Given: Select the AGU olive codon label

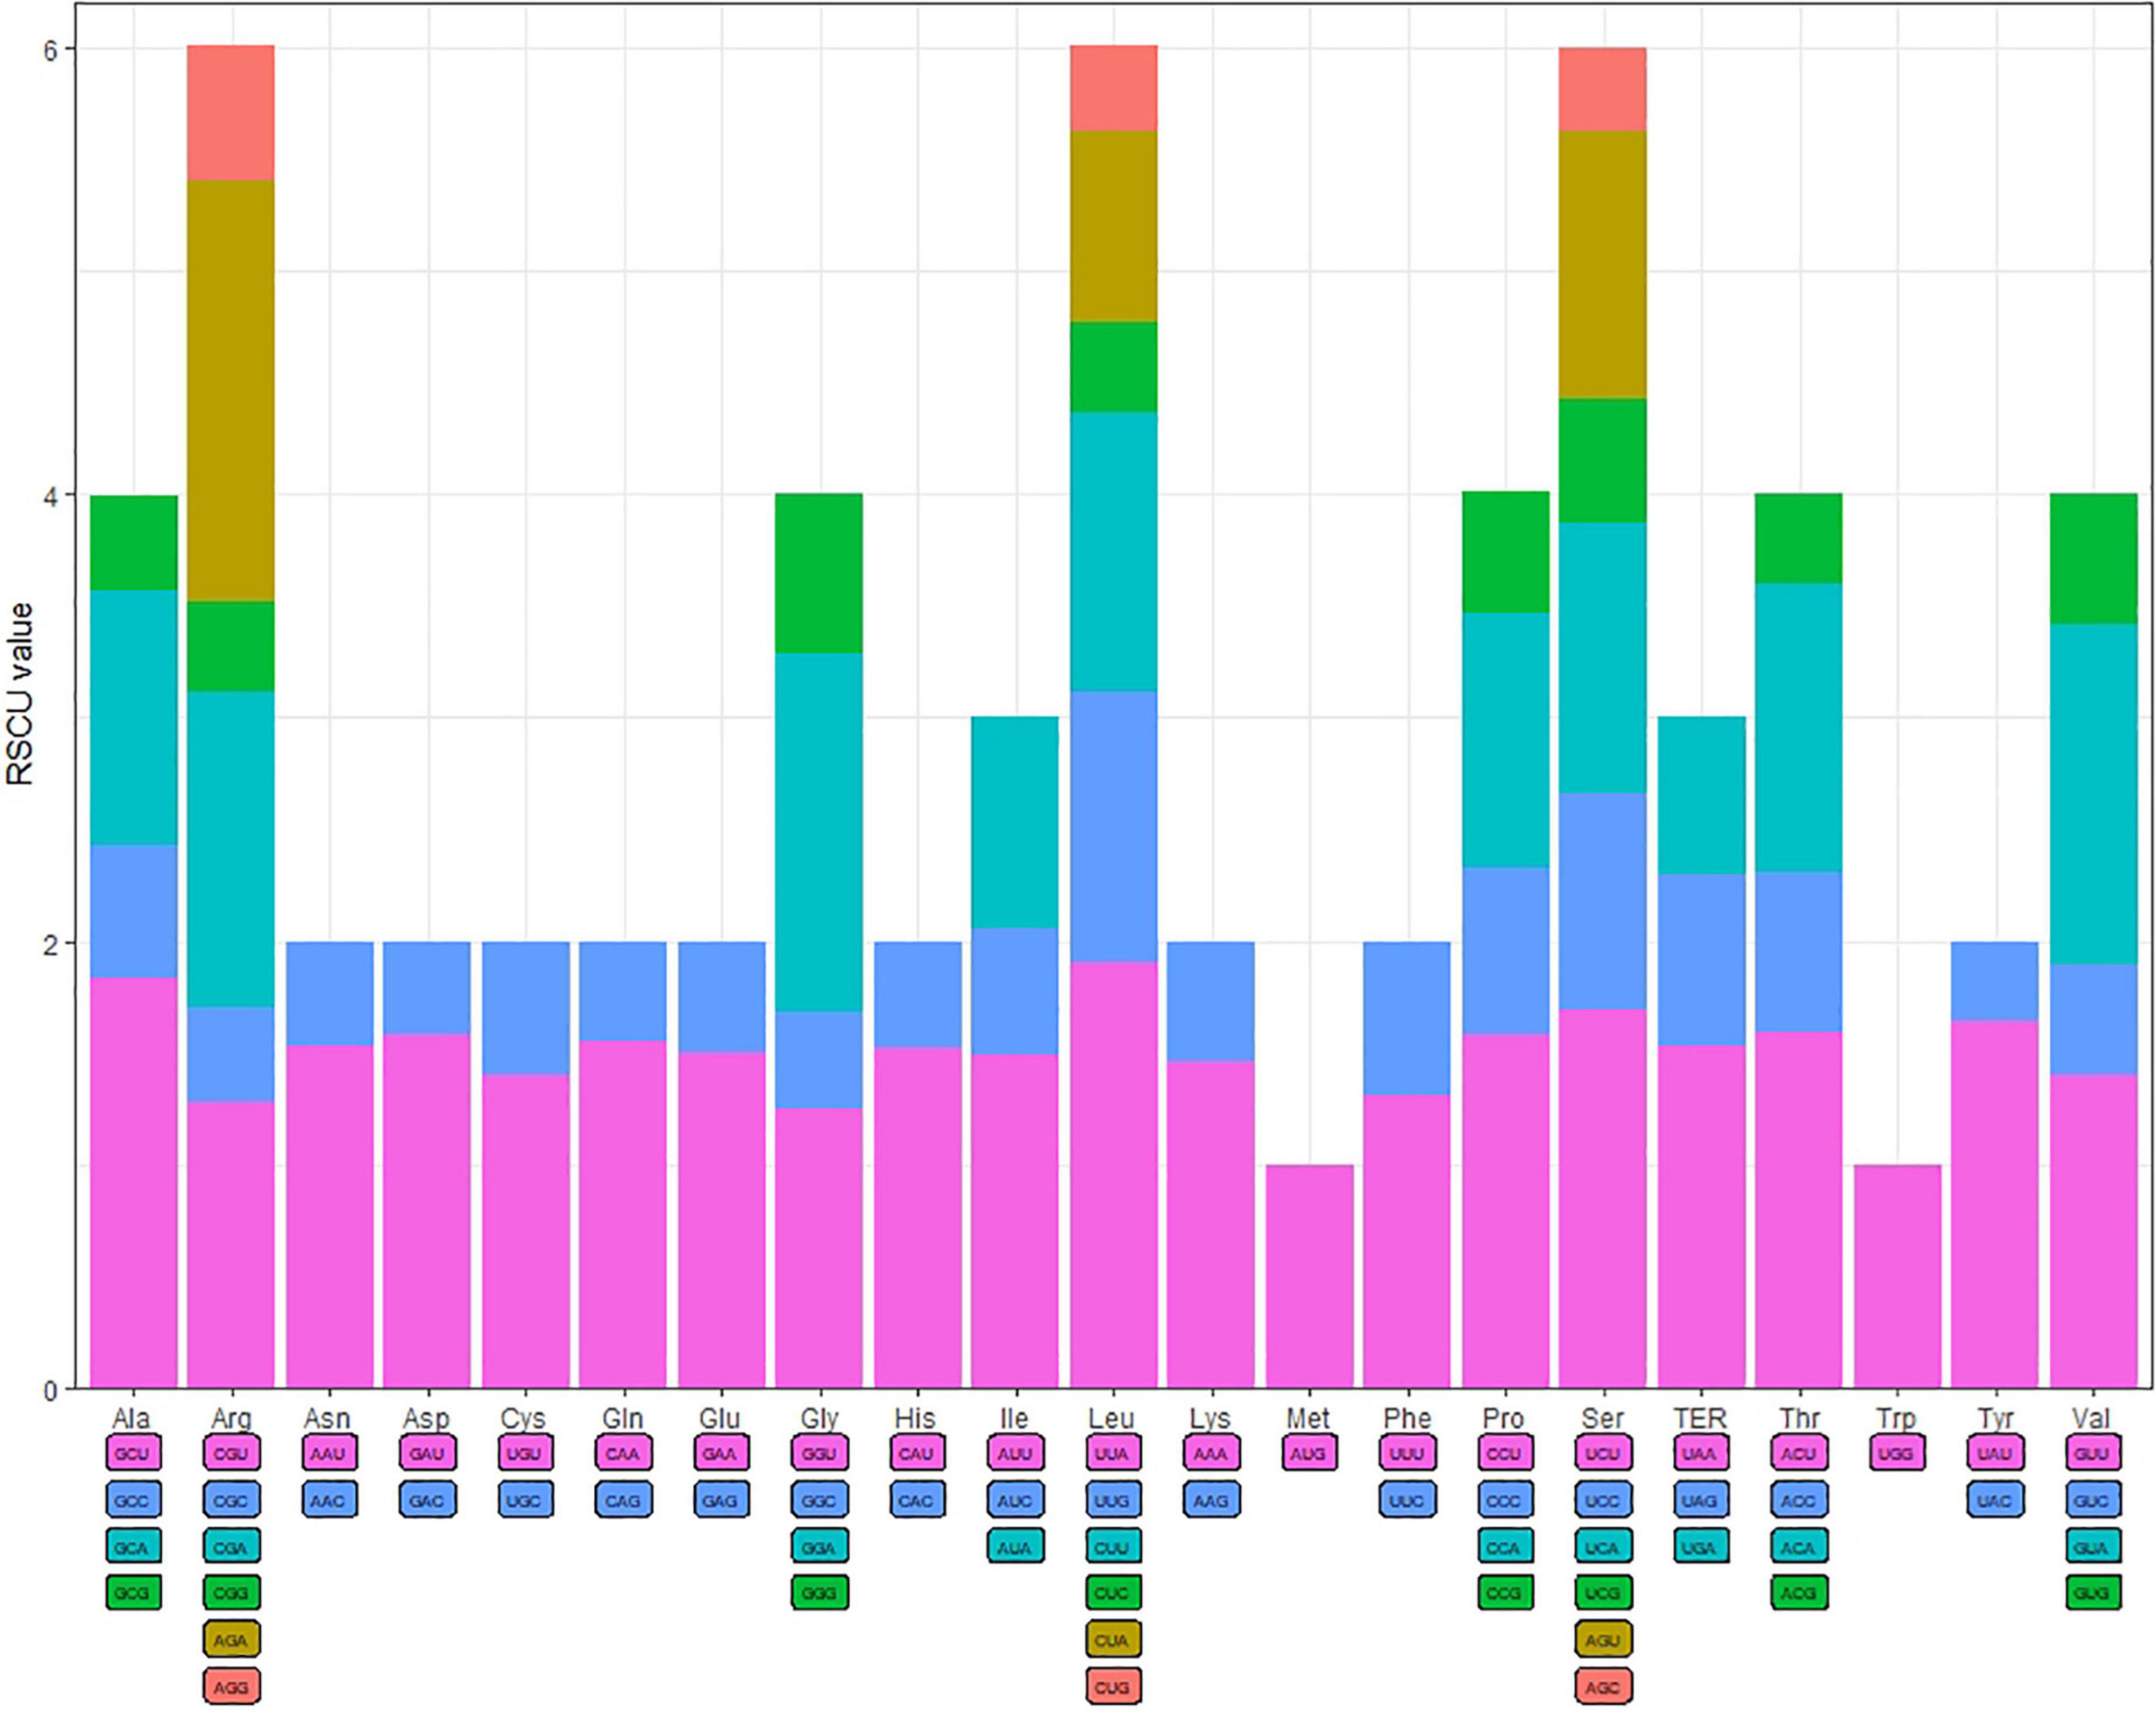Looking at the screenshot, I should (x=1603, y=1640).
